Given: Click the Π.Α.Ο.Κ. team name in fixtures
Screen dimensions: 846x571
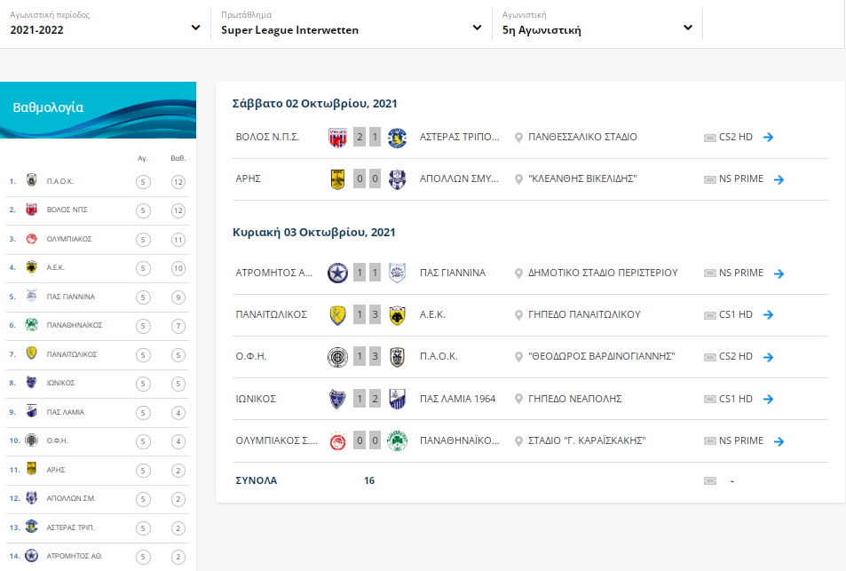Looking at the screenshot, I should pos(439,357).
